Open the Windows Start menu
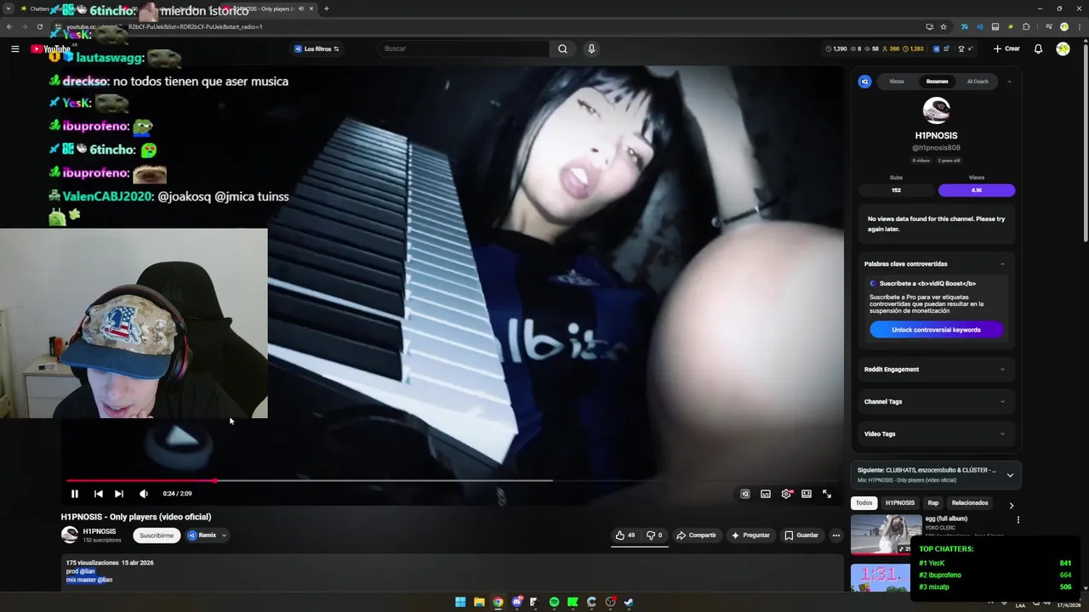The image size is (1089, 612). click(460, 602)
